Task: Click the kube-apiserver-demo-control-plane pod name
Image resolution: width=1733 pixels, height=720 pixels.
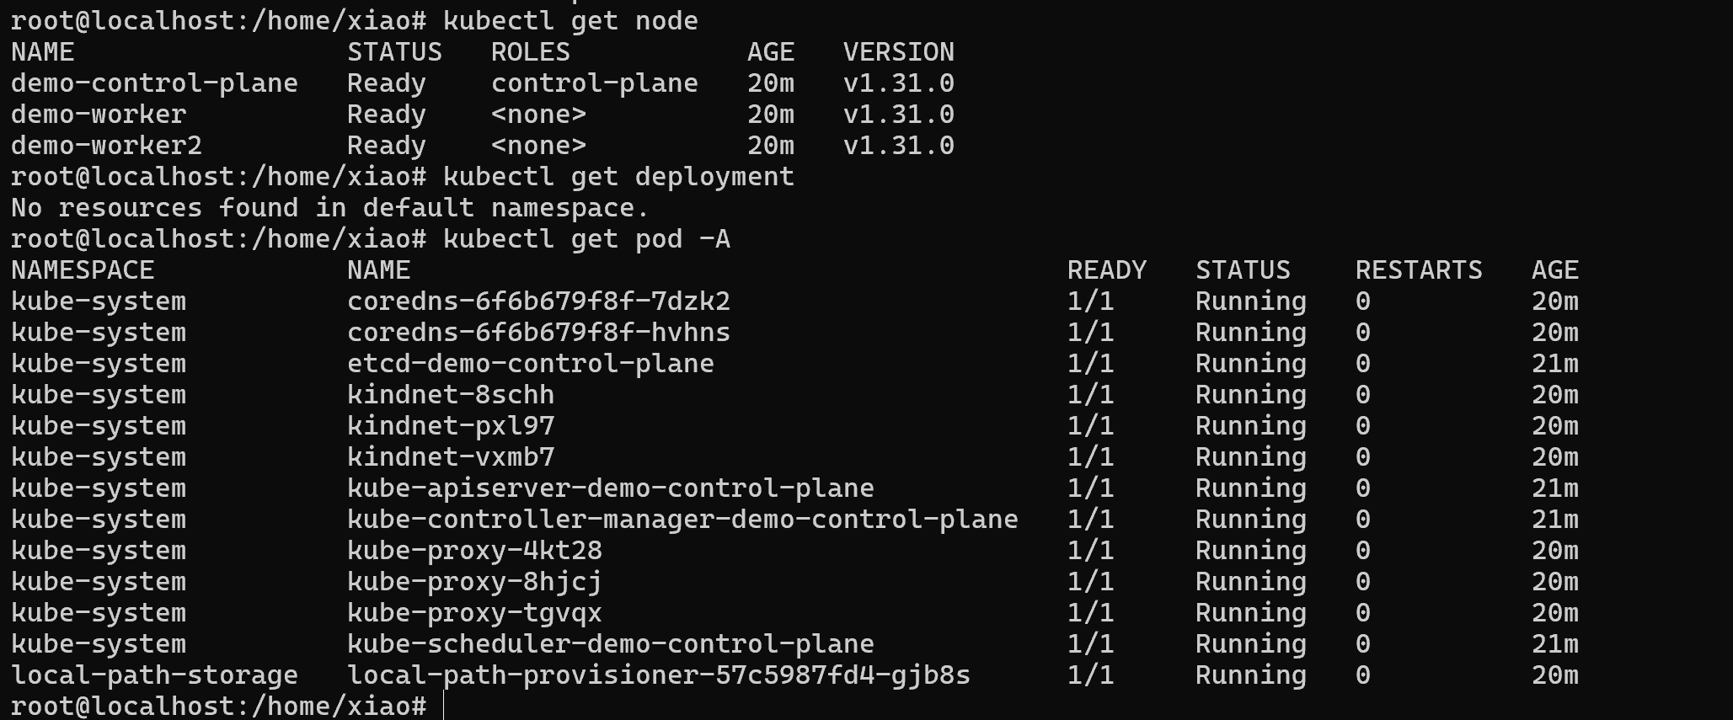Action: (610, 488)
